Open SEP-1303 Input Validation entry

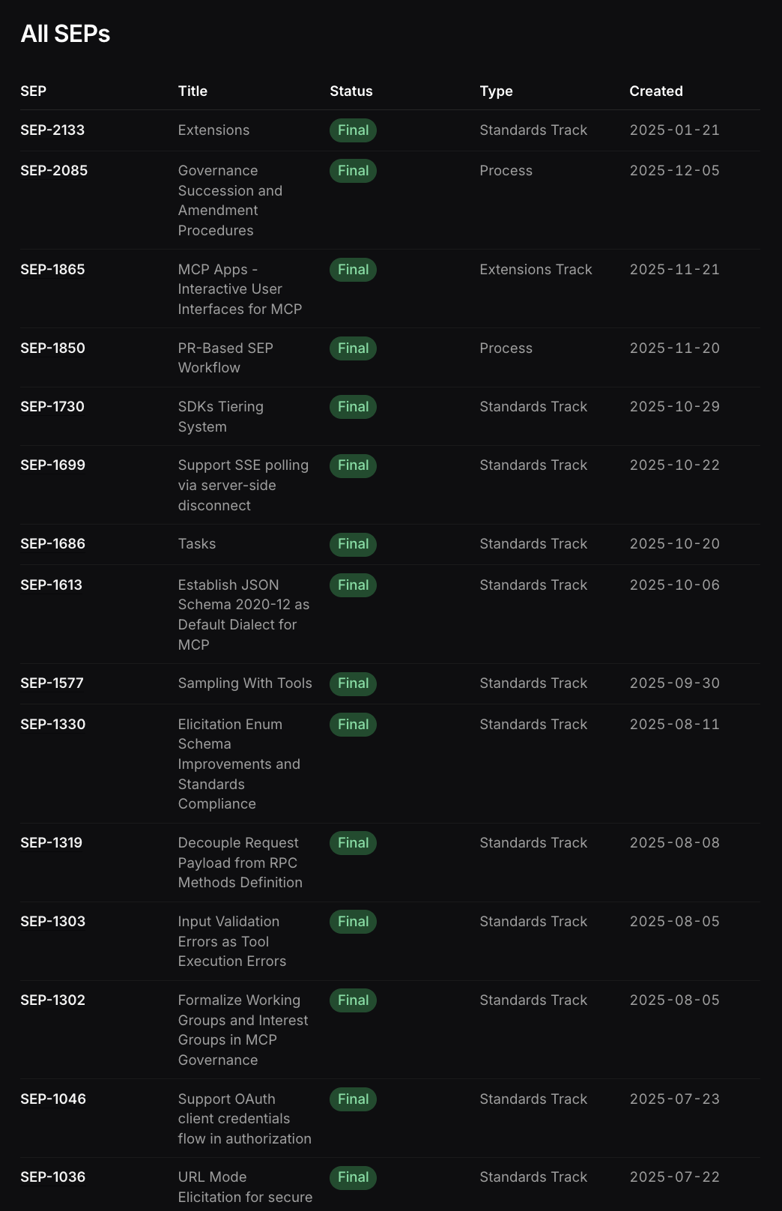pos(52,922)
